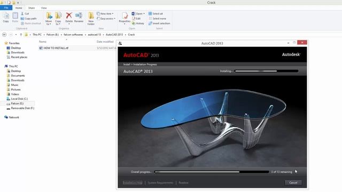Open System Requirements link in installer
This screenshot has width=342, height=192.
(160, 182)
